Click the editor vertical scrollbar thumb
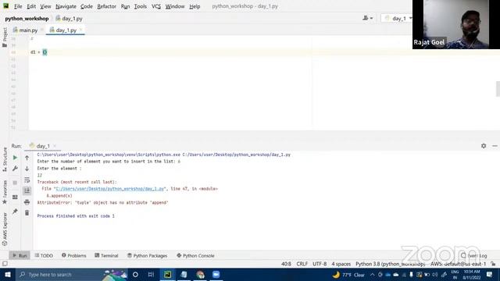This screenshot has width=500, height=281. (498, 89)
